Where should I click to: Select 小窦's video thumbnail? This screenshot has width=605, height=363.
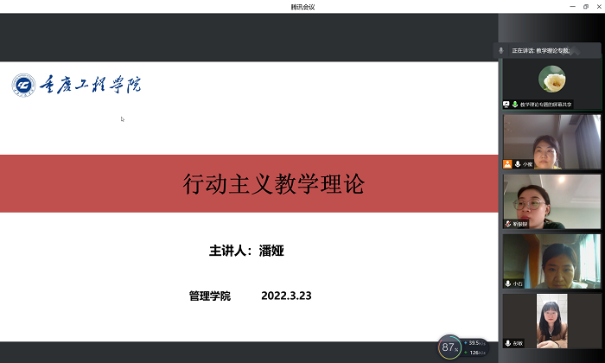pos(551,138)
